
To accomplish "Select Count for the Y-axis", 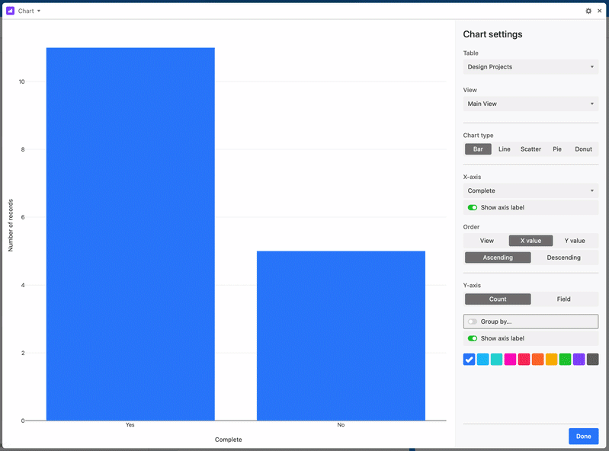I will tap(498, 299).
